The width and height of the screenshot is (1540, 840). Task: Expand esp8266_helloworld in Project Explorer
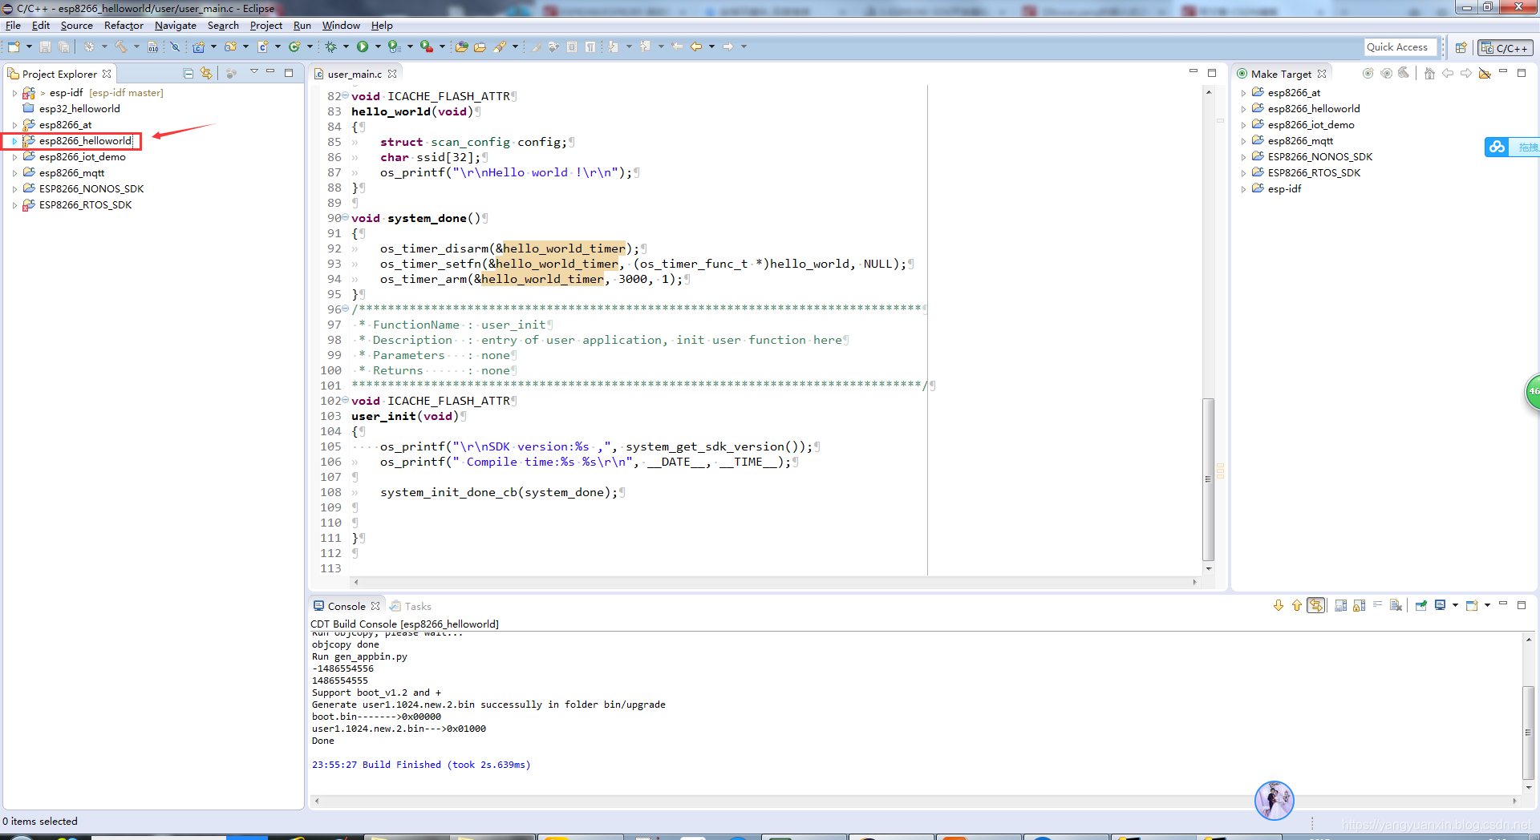point(14,141)
